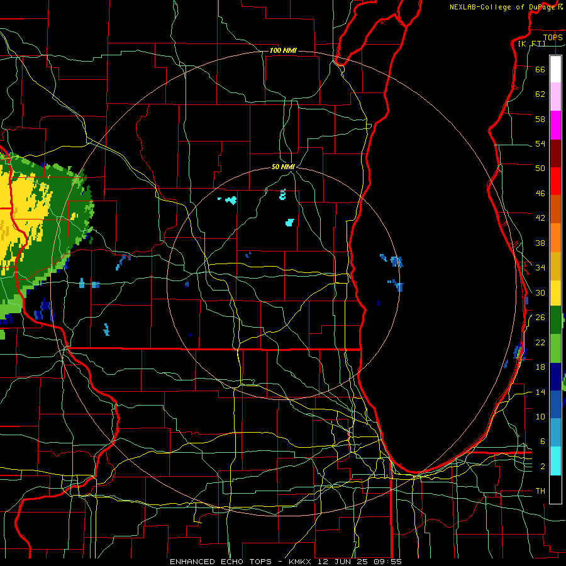Click the legend value '66'
Viewport: 566px width, 566px height.
[540, 69]
